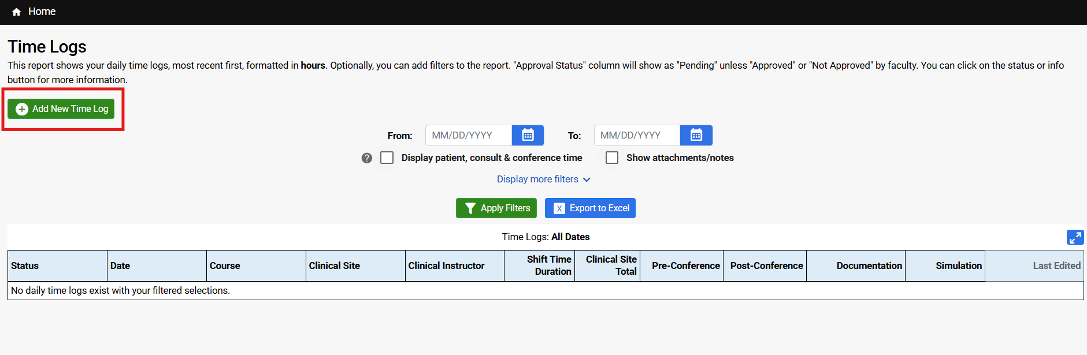Click the Clinical Instructor column header
The image size is (1087, 355).
point(455,266)
